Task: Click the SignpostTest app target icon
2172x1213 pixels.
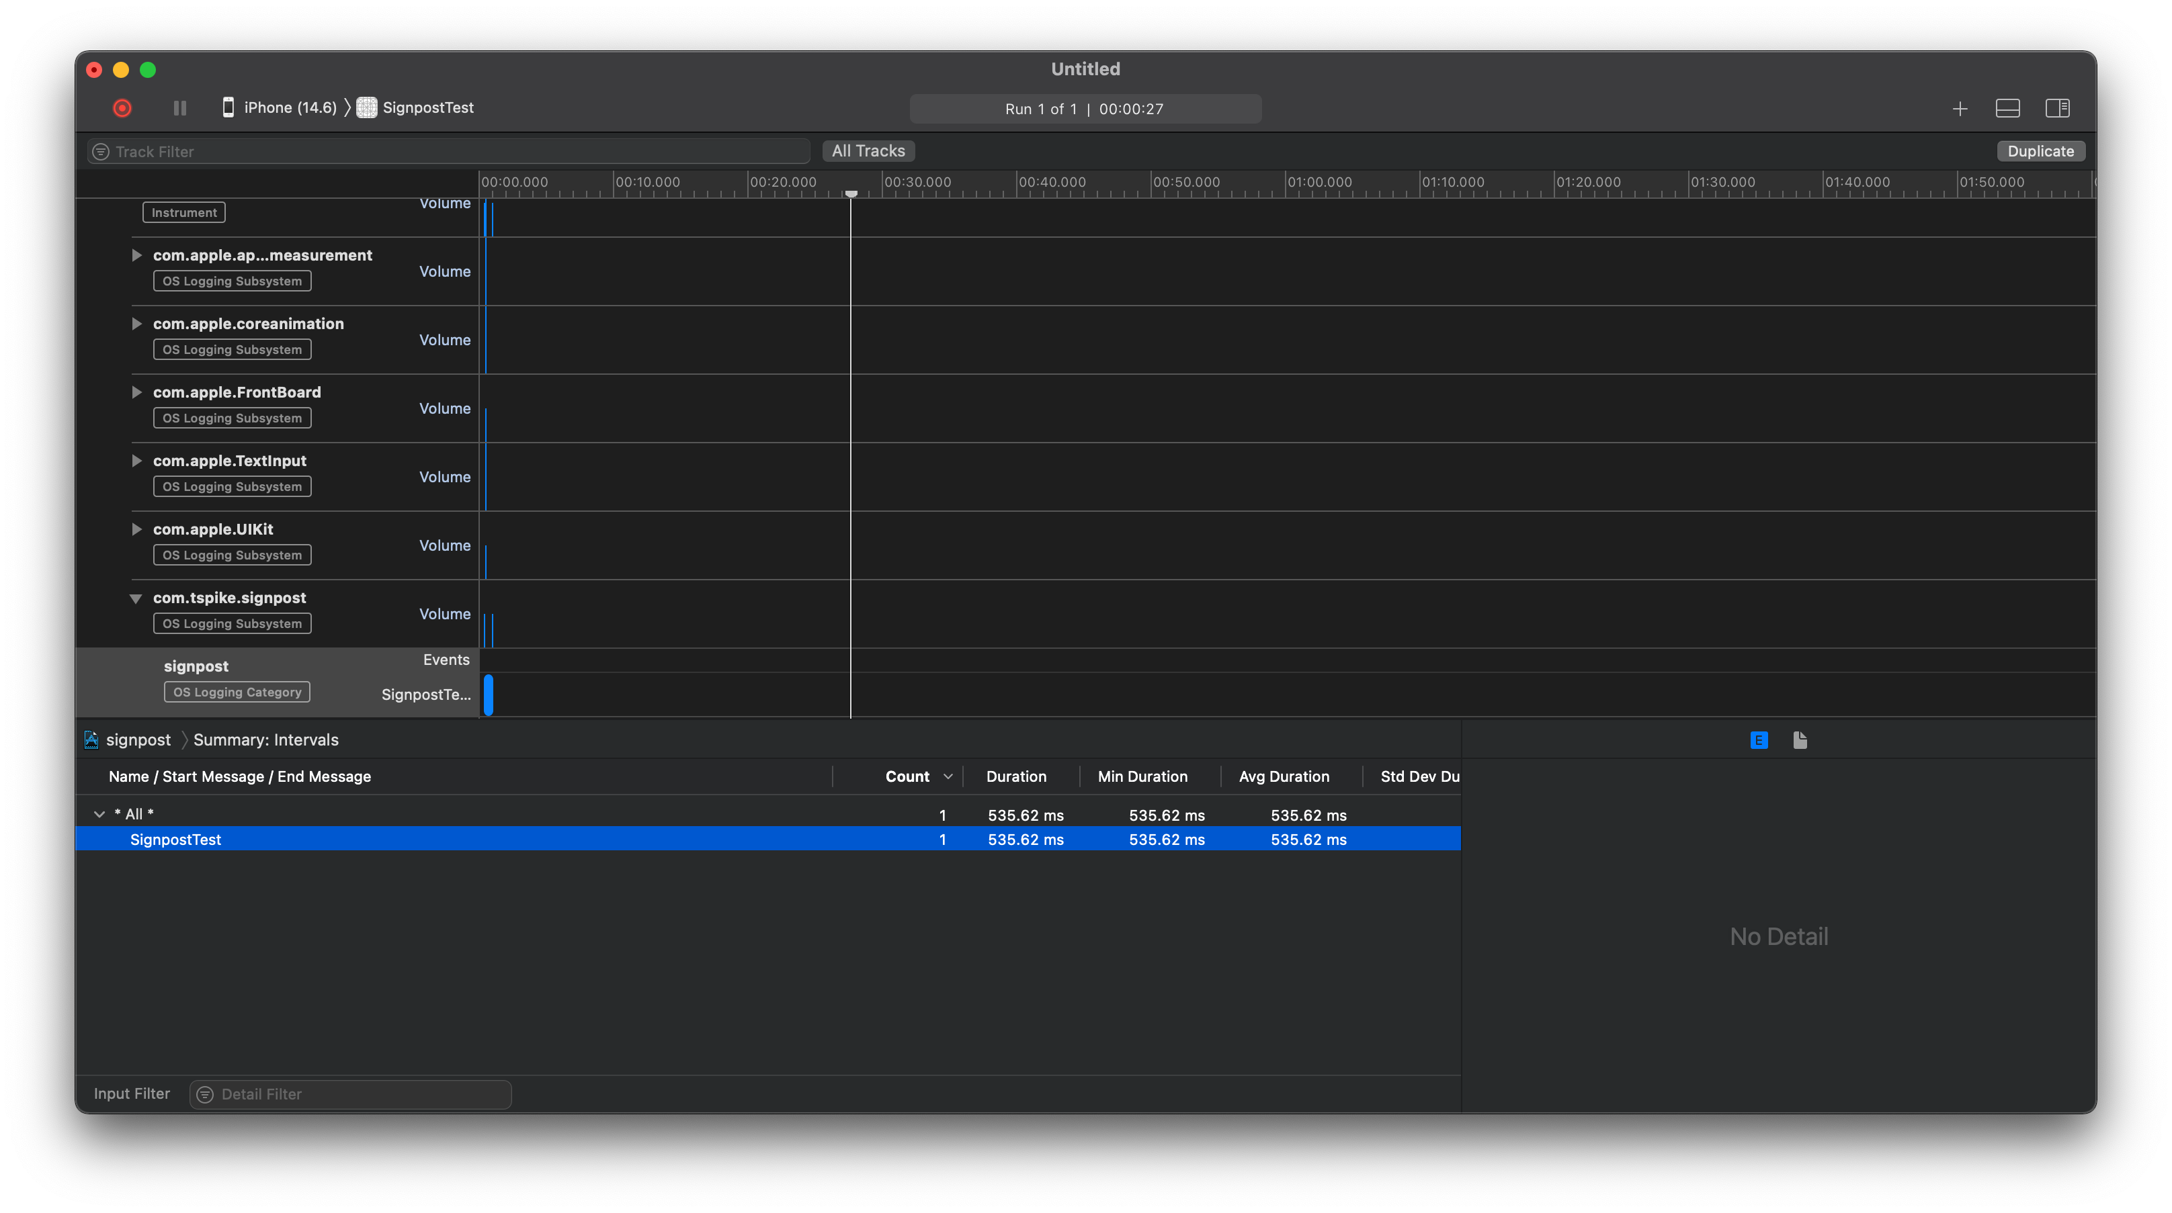Action: click(367, 107)
